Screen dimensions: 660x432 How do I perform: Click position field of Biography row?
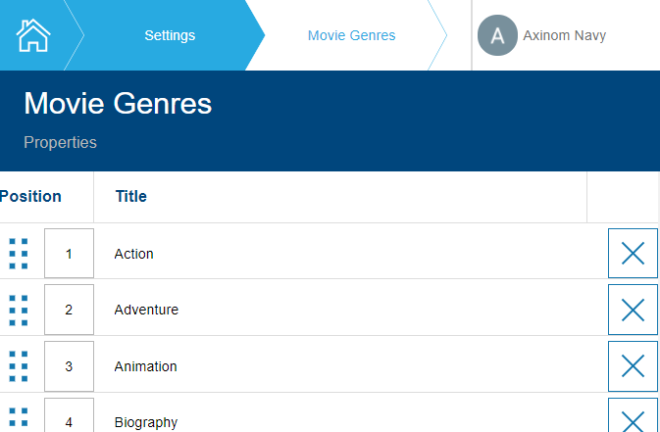(69, 419)
